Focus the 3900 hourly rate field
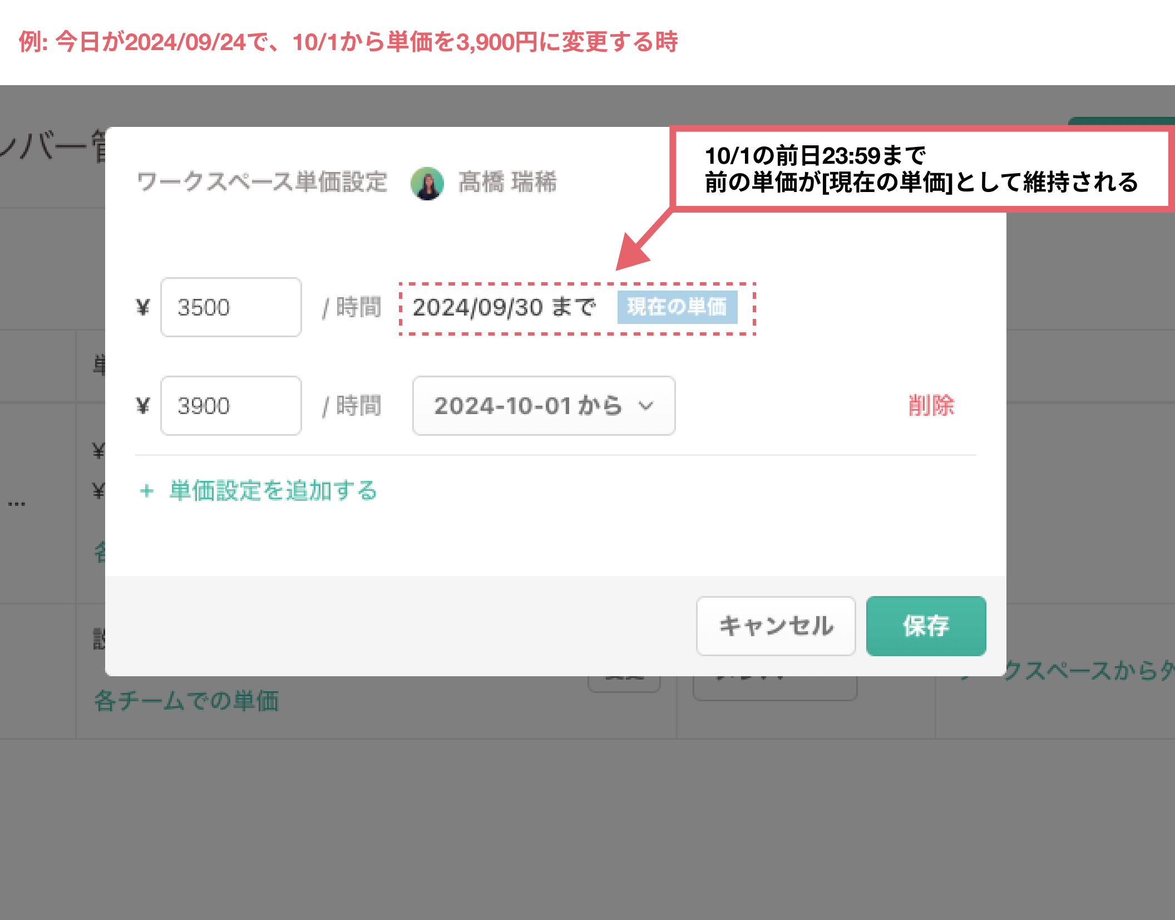Image resolution: width=1175 pixels, height=920 pixels. [231, 406]
